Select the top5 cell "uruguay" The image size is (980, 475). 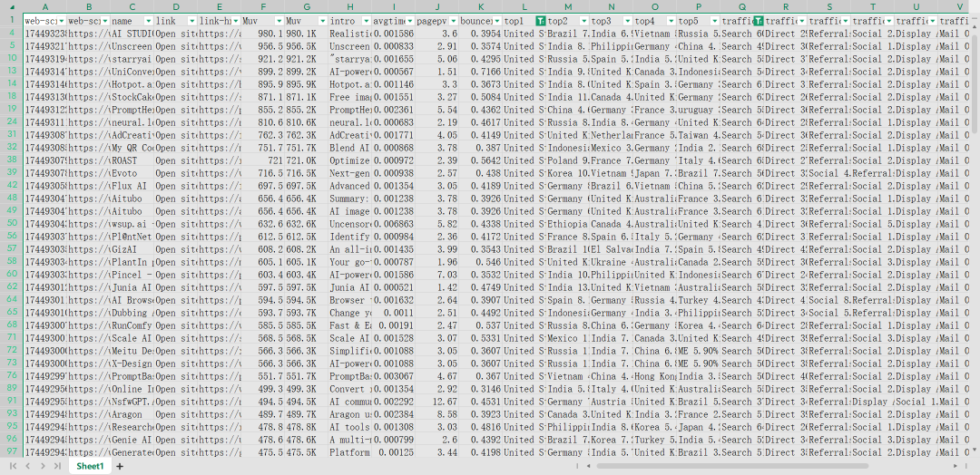(x=698, y=109)
